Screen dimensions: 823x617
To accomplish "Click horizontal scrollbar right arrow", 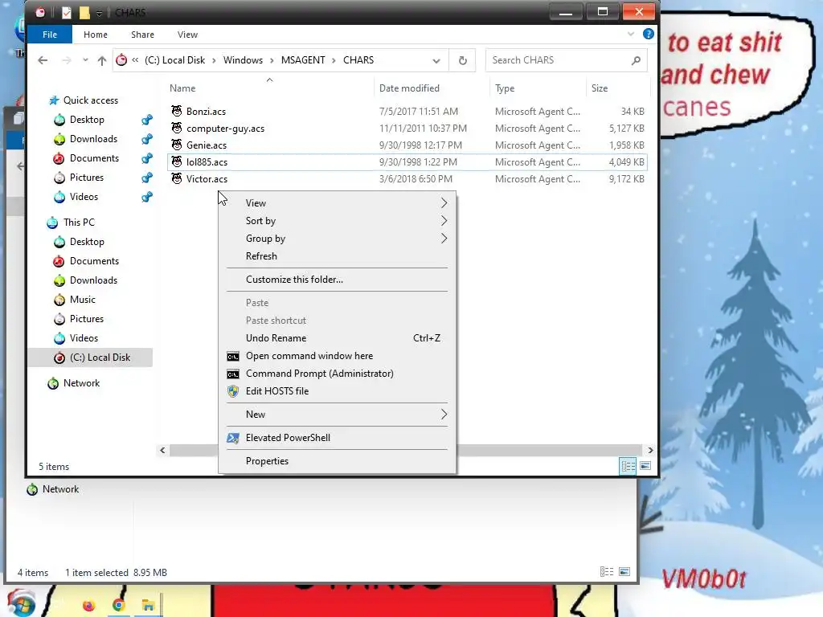I will click(x=650, y=450).
